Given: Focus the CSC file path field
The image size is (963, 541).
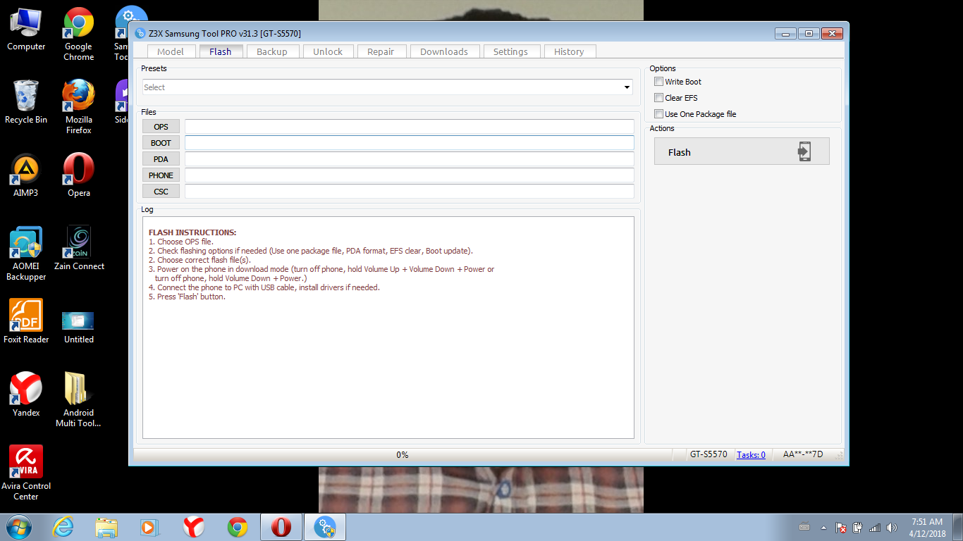Looking at the screenshot, I should [410, 192].
